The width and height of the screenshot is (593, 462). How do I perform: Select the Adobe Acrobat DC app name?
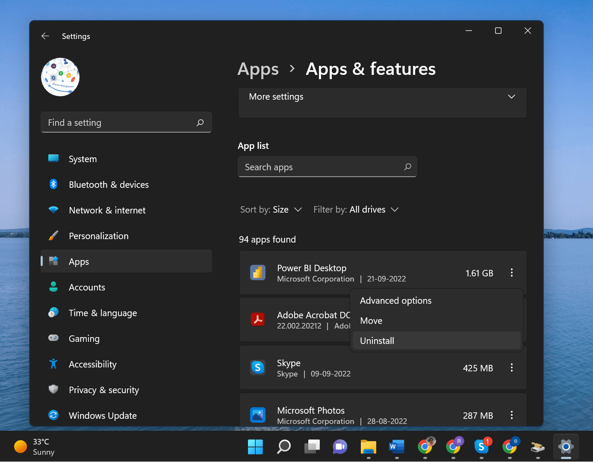point(314,315)
